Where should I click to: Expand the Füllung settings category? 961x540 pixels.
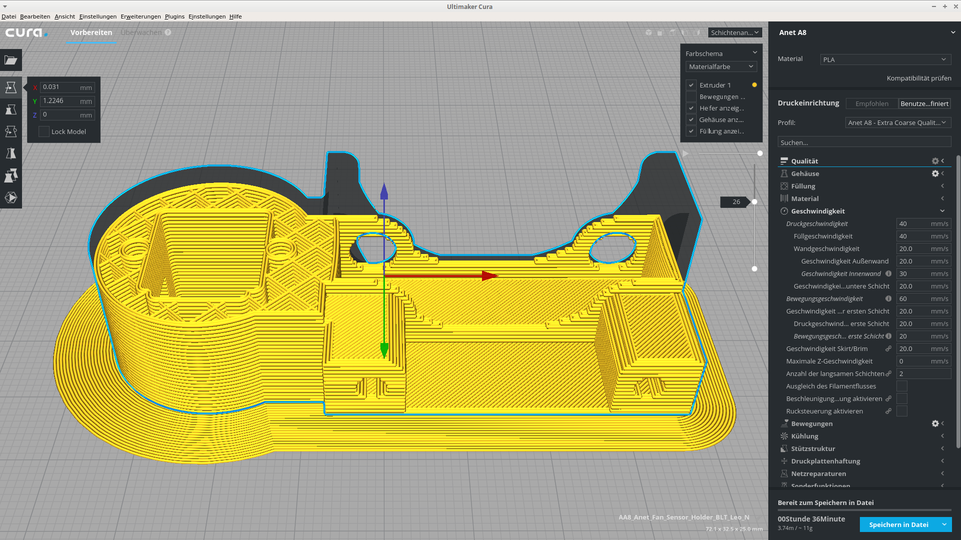click(803, 186)
